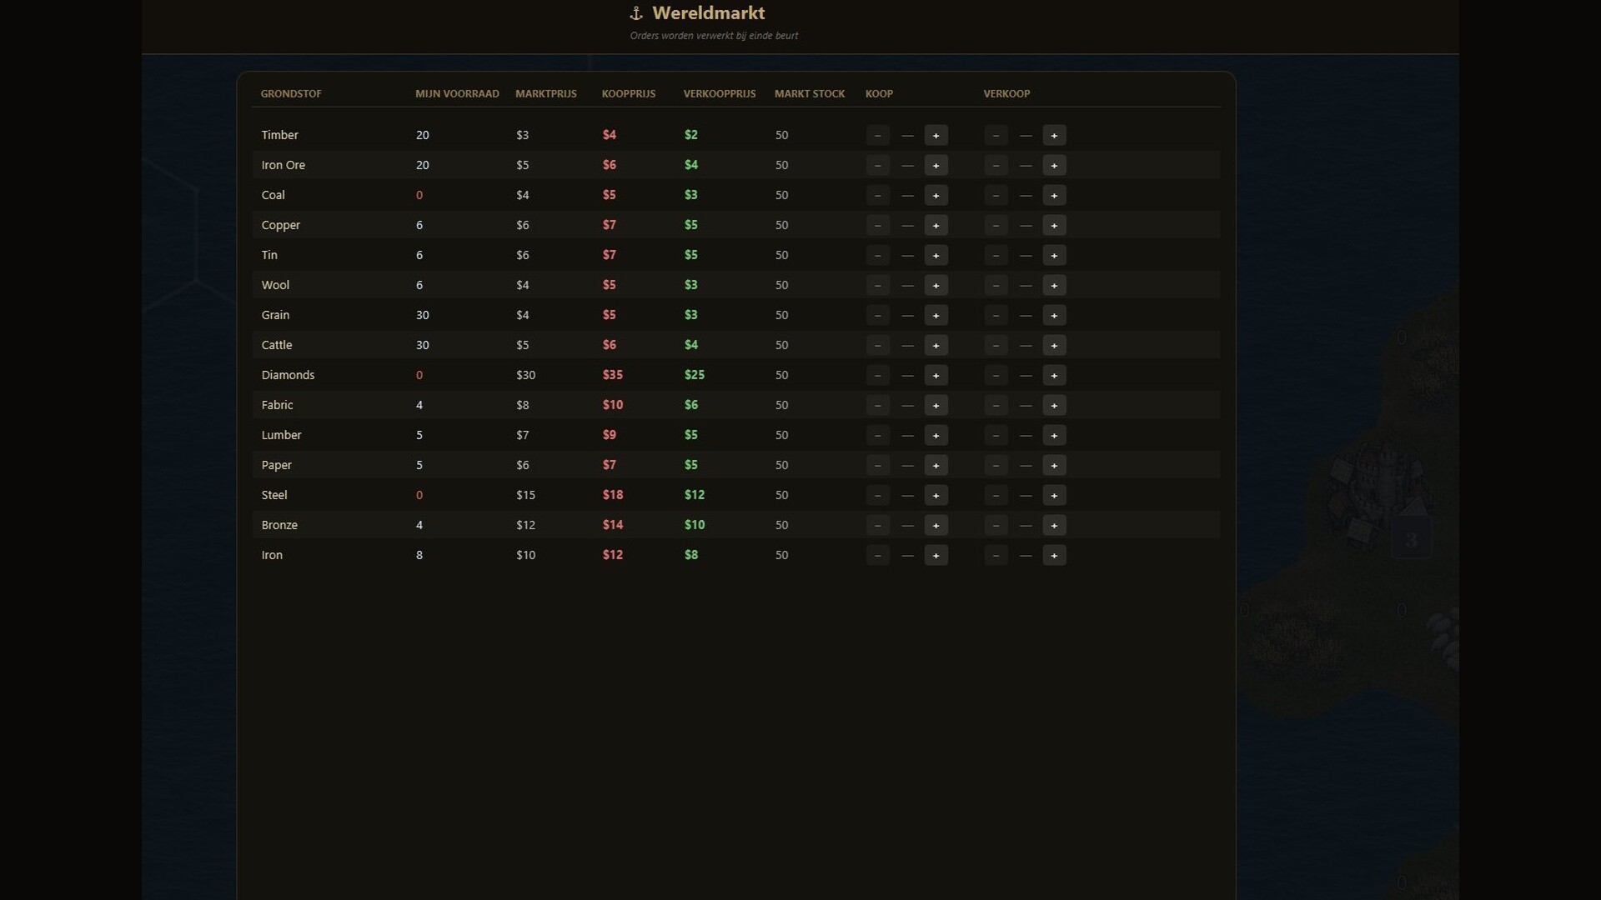Increase Iron Ore sell quantity
Viewport: 1601px width, 900px height.
pos(1054,165)
